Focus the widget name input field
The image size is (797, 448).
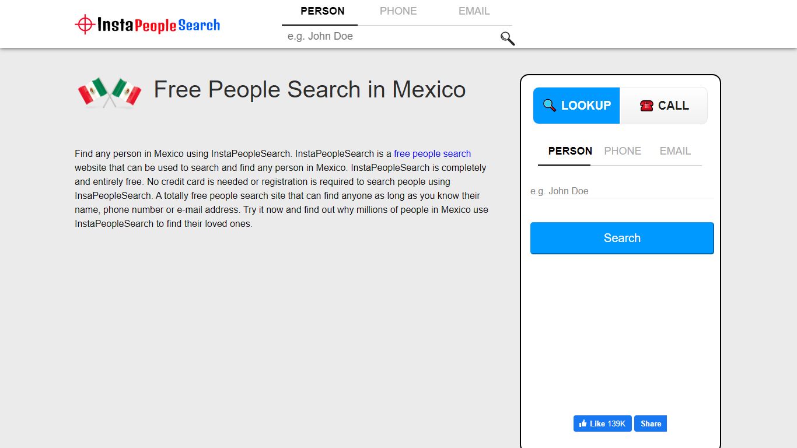(622, 191)
